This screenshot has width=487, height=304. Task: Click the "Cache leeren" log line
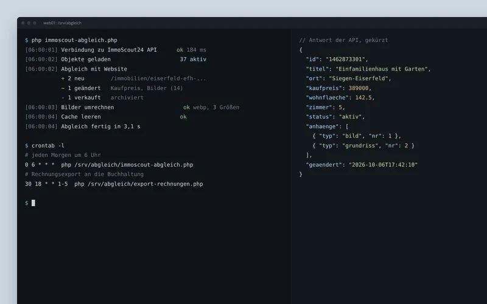(x=81, y=117)
